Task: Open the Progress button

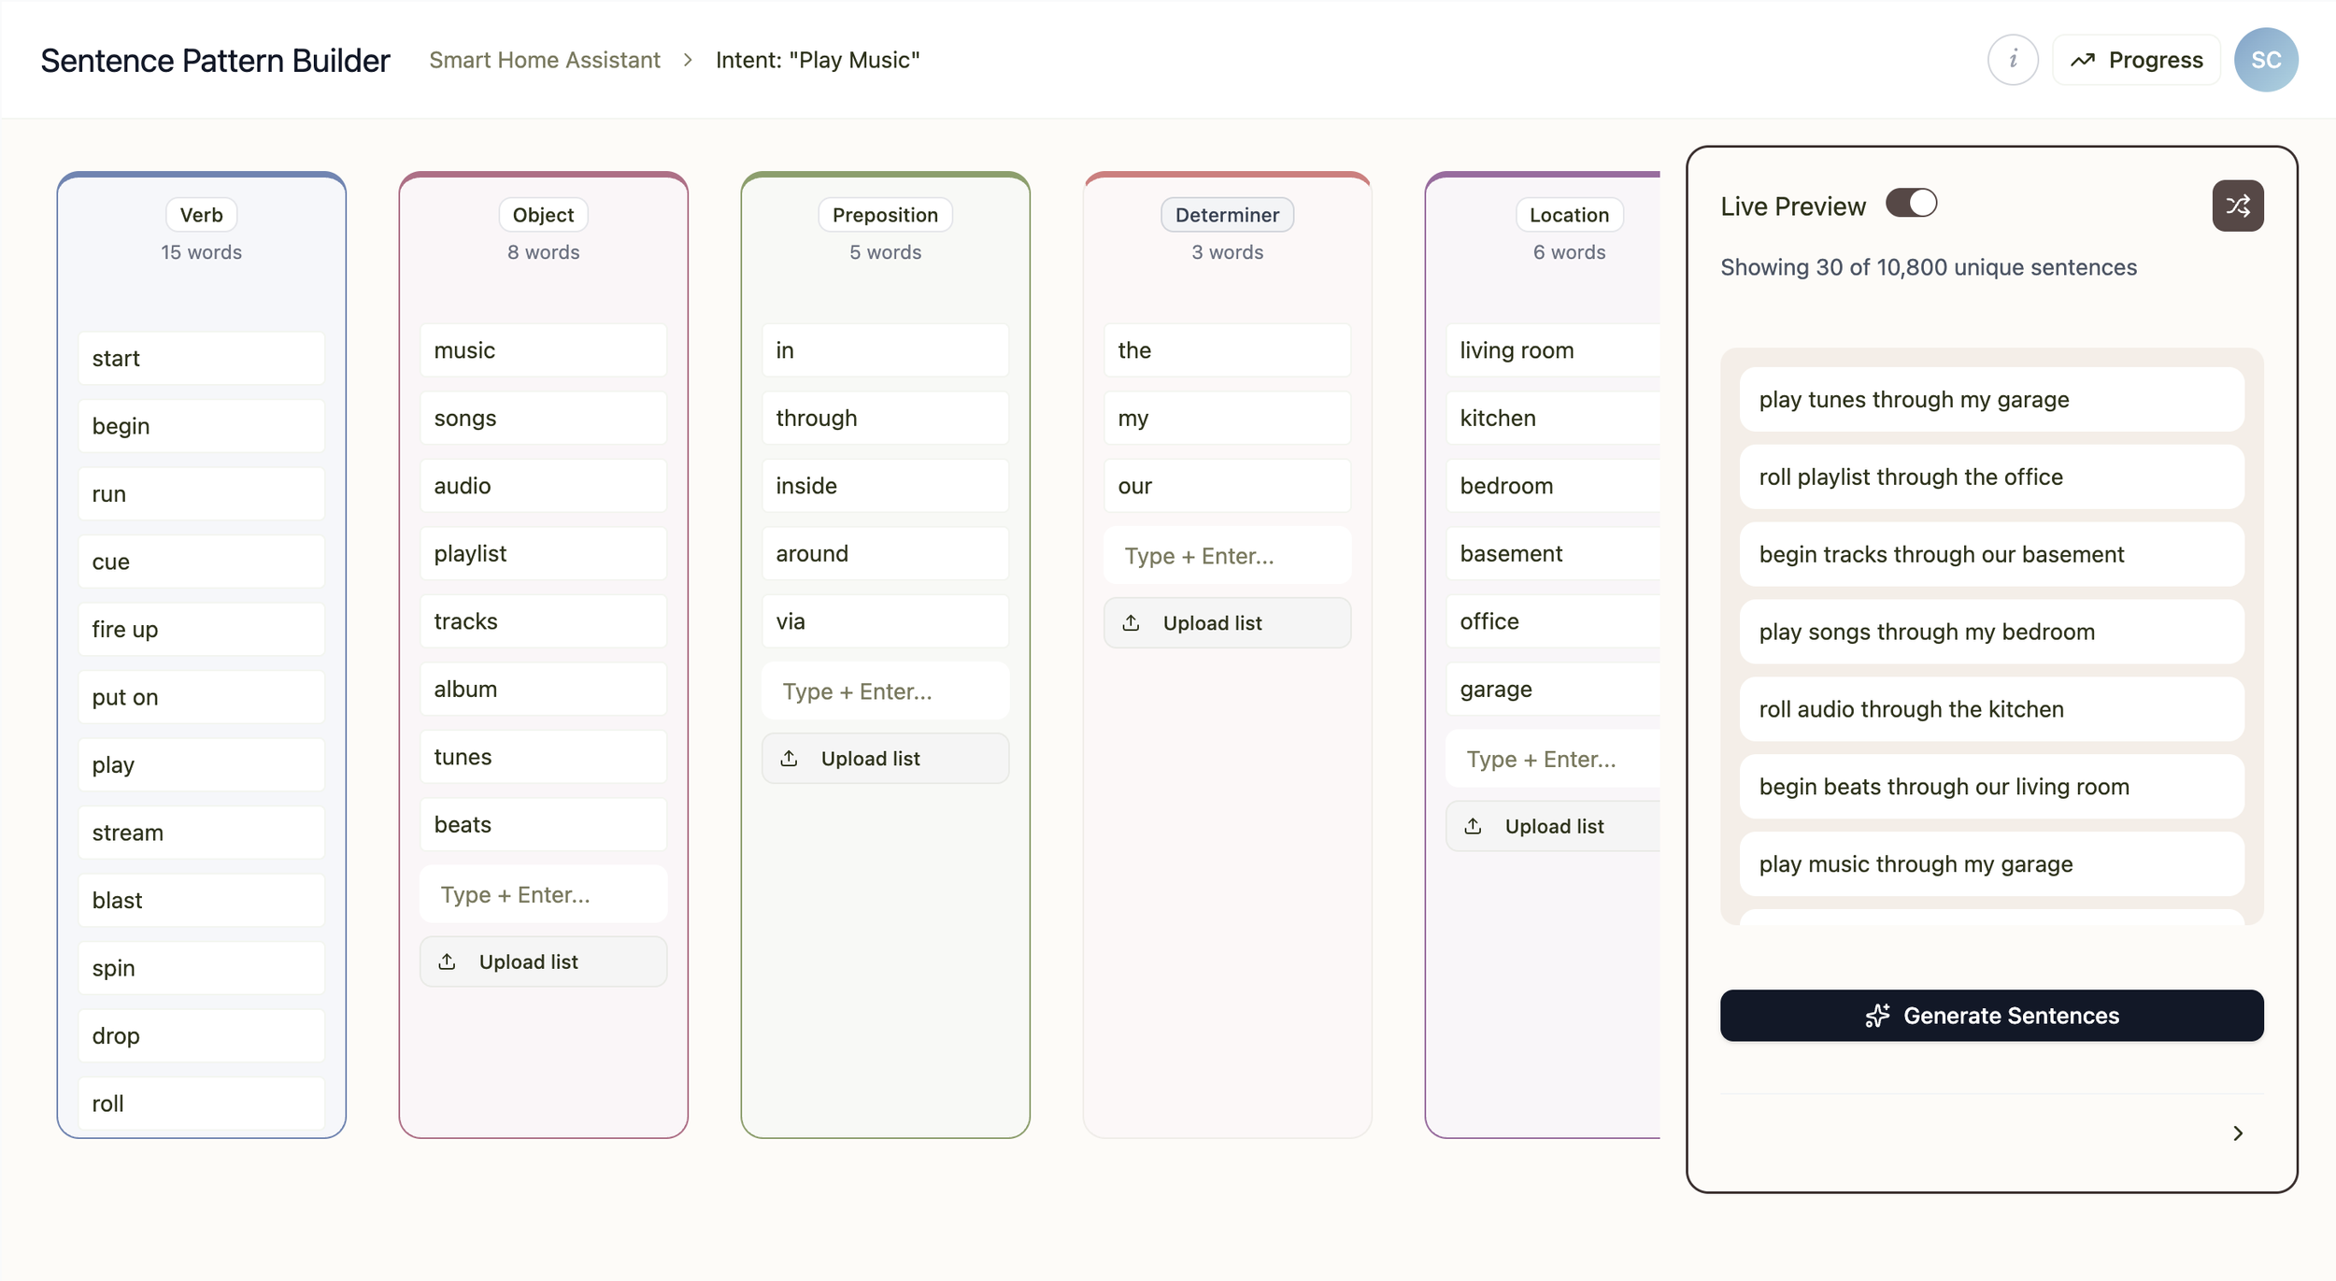Action: [x=2136, y=60]
